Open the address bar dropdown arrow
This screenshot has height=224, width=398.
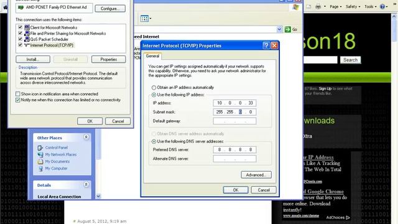coord(279,29)
